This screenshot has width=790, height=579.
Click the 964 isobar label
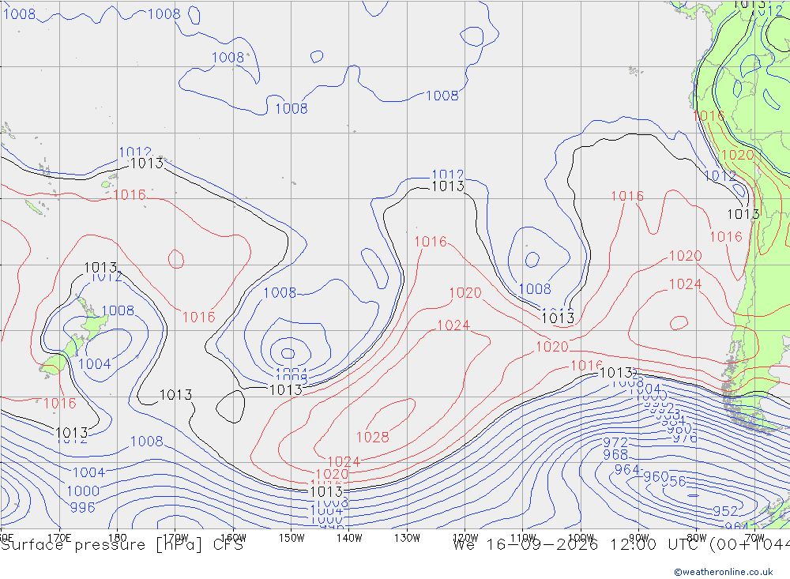coord(626,470)
